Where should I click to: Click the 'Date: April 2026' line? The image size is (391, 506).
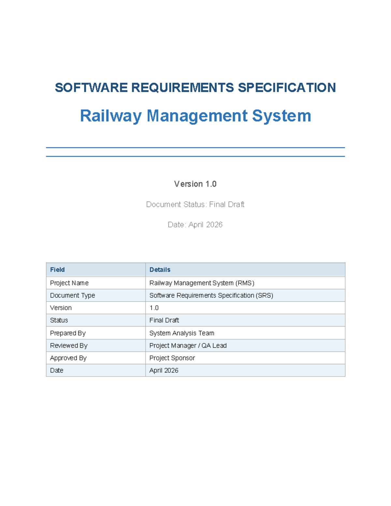point(195,224)
